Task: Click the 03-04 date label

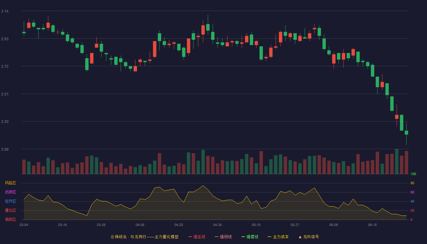Action: pyautogui.click(x=24, y=225)
